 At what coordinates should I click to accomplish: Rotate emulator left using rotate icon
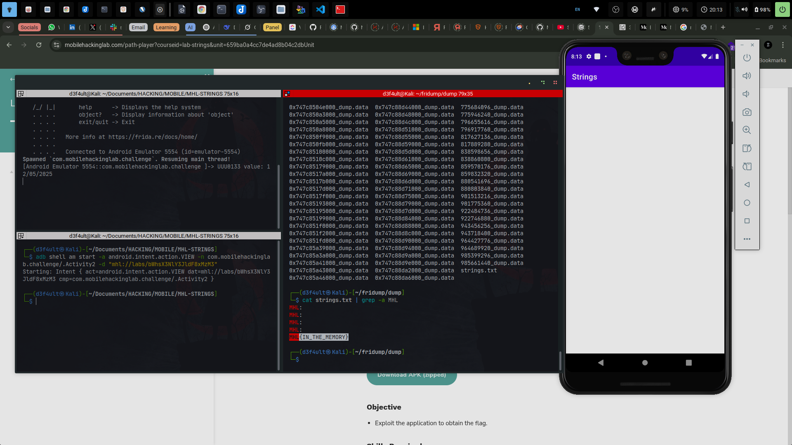click(747, 148)
